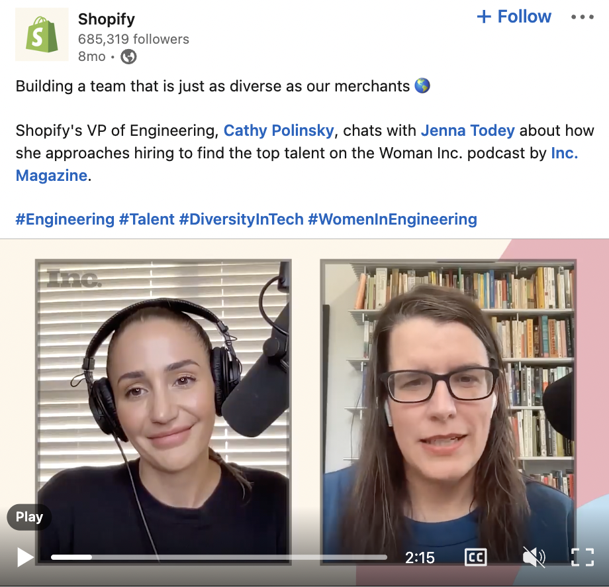This screenshot has width=609, height=587.
Task: Open the #WomenInEngineering hashtag
Action: pos(393,219)
